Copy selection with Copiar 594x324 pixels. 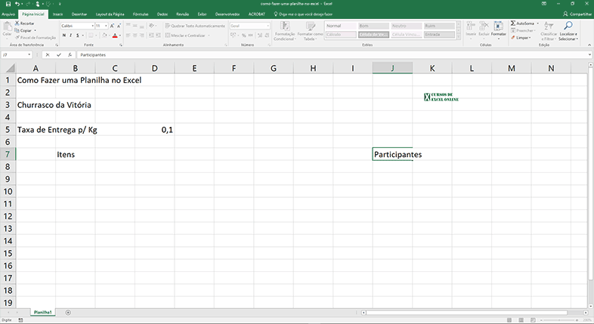coord(23,30)
